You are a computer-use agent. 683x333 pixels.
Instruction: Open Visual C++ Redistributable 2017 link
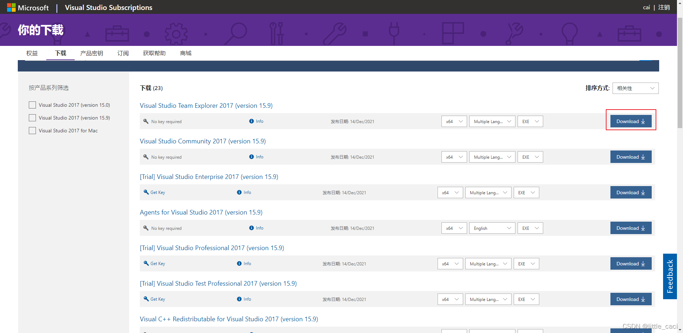pyautogui.click(x=229, y=319)
